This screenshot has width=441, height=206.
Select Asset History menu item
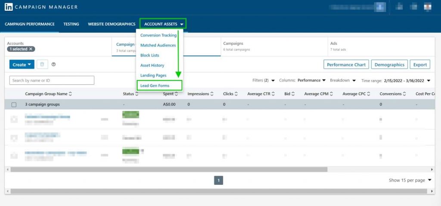click(x=152, y=65)
